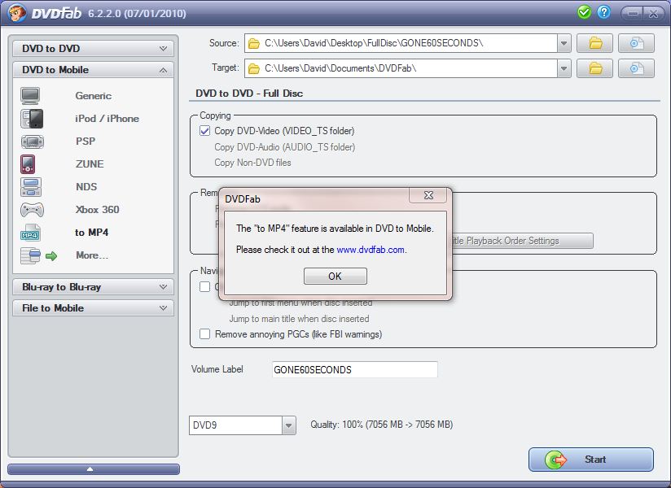Browse for Source folder button
Viewport: 671px width, 488px height.
[594, 43]
